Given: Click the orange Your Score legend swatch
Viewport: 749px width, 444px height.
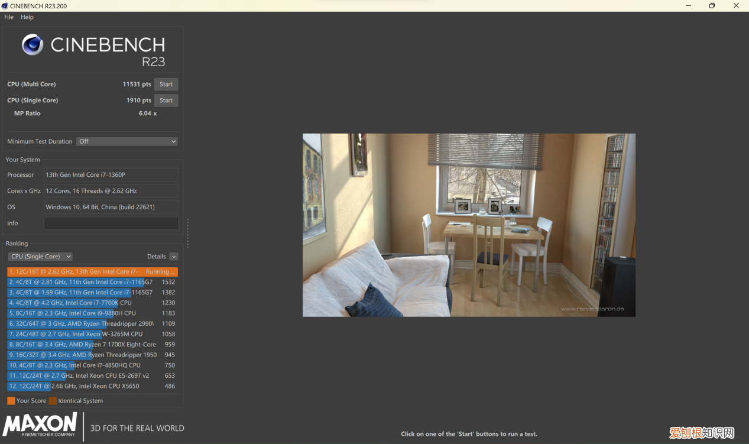Looking at the screenshot, I should [11, 401].
